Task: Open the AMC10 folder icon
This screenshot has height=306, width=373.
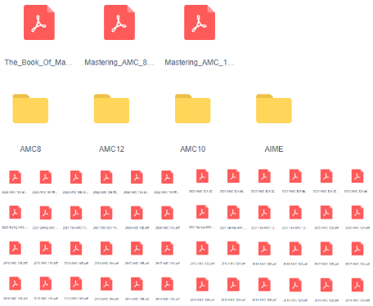Action: pyautogui.click(x=193, y=109)
